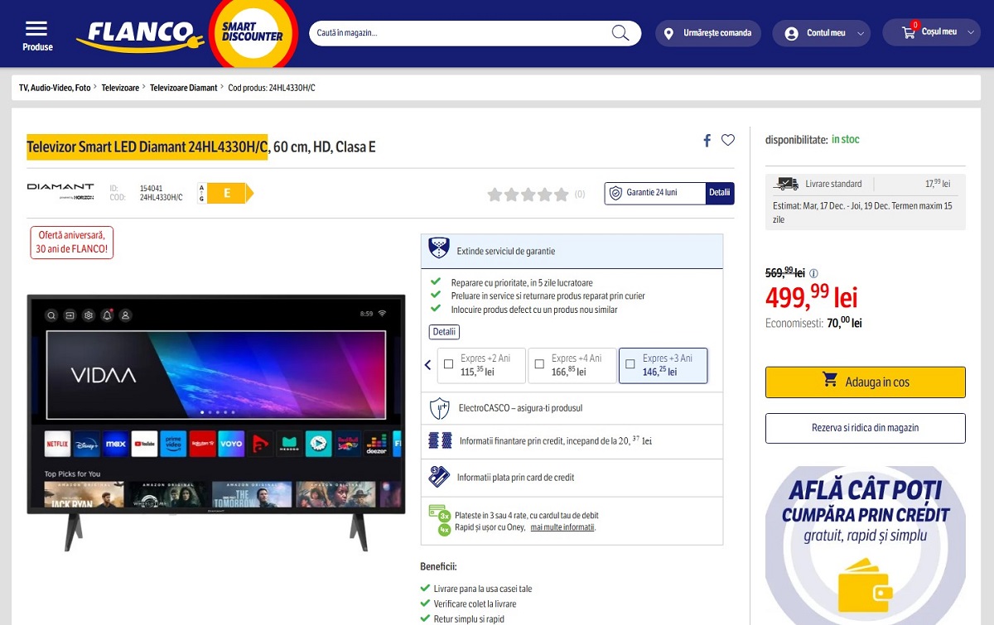Open Urmărește comanda order tracking
994x625 pixels.
coord(708,33)
